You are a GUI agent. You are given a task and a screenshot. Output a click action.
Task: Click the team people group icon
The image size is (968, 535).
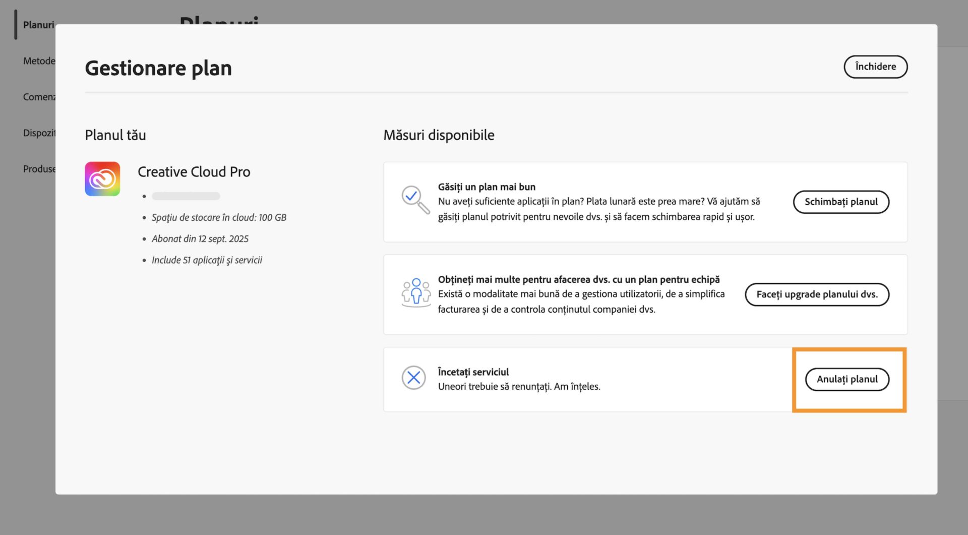point(416,292)
